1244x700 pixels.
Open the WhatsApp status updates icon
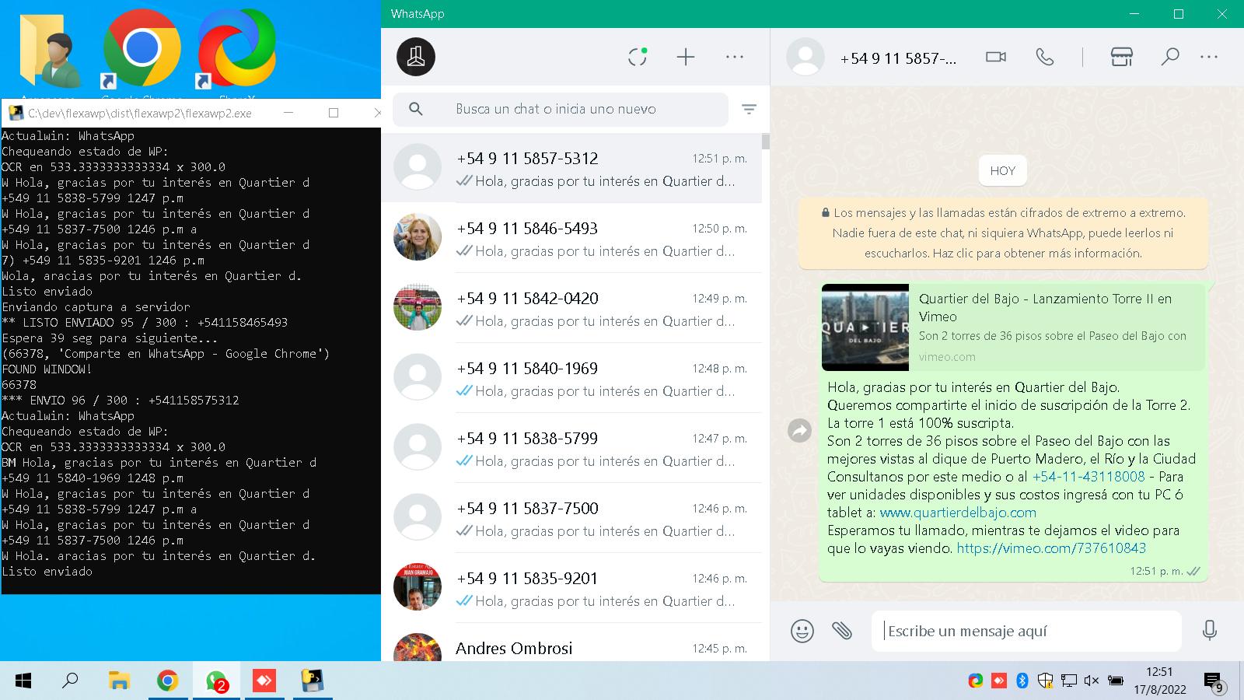[x=638, y=57]
